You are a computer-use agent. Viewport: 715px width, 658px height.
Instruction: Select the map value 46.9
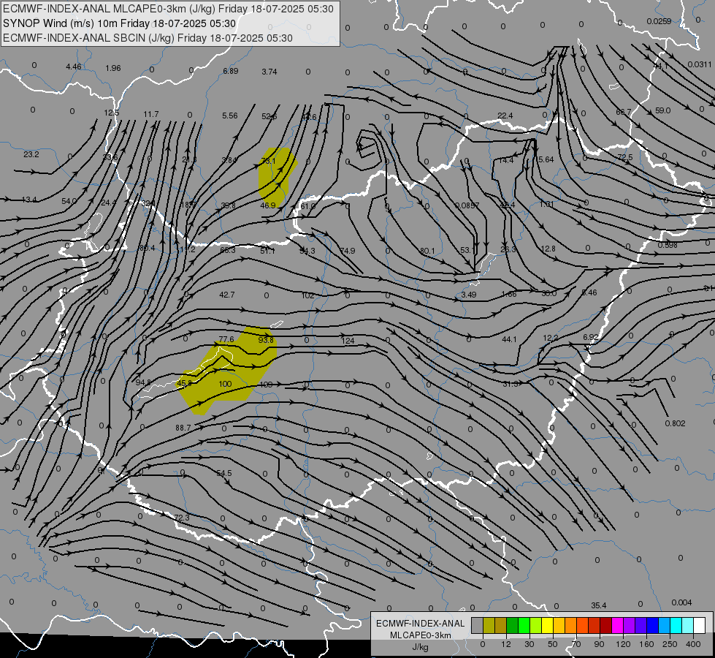click(x=268, y=205)
